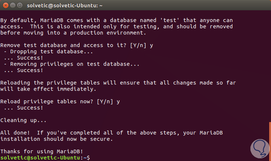The height and width of the screenshot is (161, 271).
Task: Minimize the terminal window
Action: (x=13, y=6)
